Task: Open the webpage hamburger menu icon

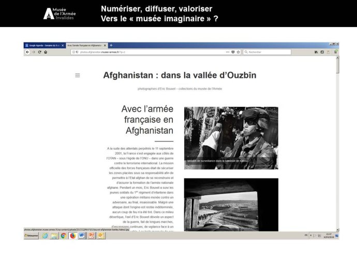Action: (x=78, y=75)
